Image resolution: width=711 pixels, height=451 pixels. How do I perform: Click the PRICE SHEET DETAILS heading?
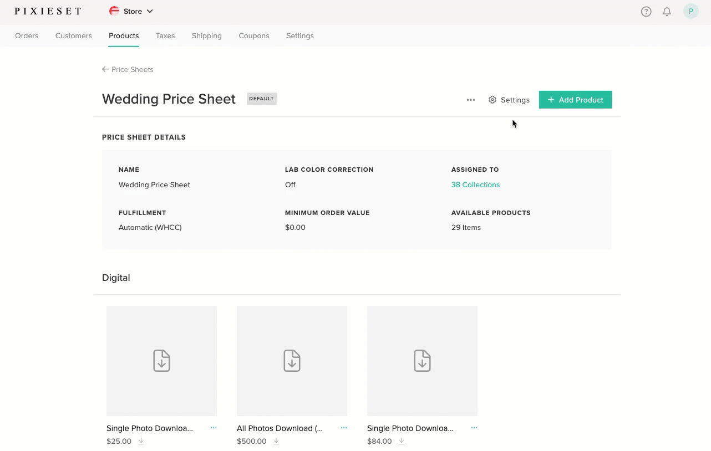click(144, 137)
